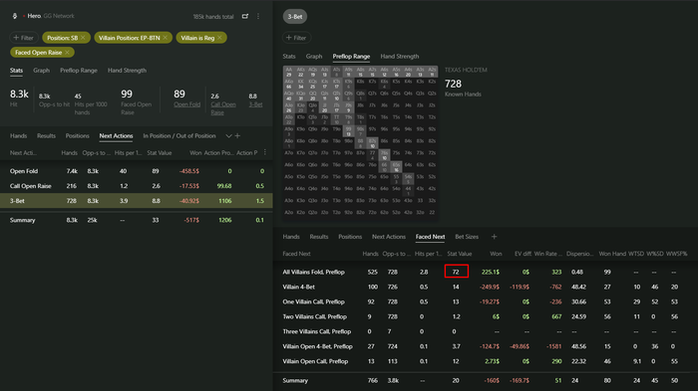The height and width of the screenshot is (391, 698).
Task: Add a filter in the 3-Bet panel
Action: (296, 38)
